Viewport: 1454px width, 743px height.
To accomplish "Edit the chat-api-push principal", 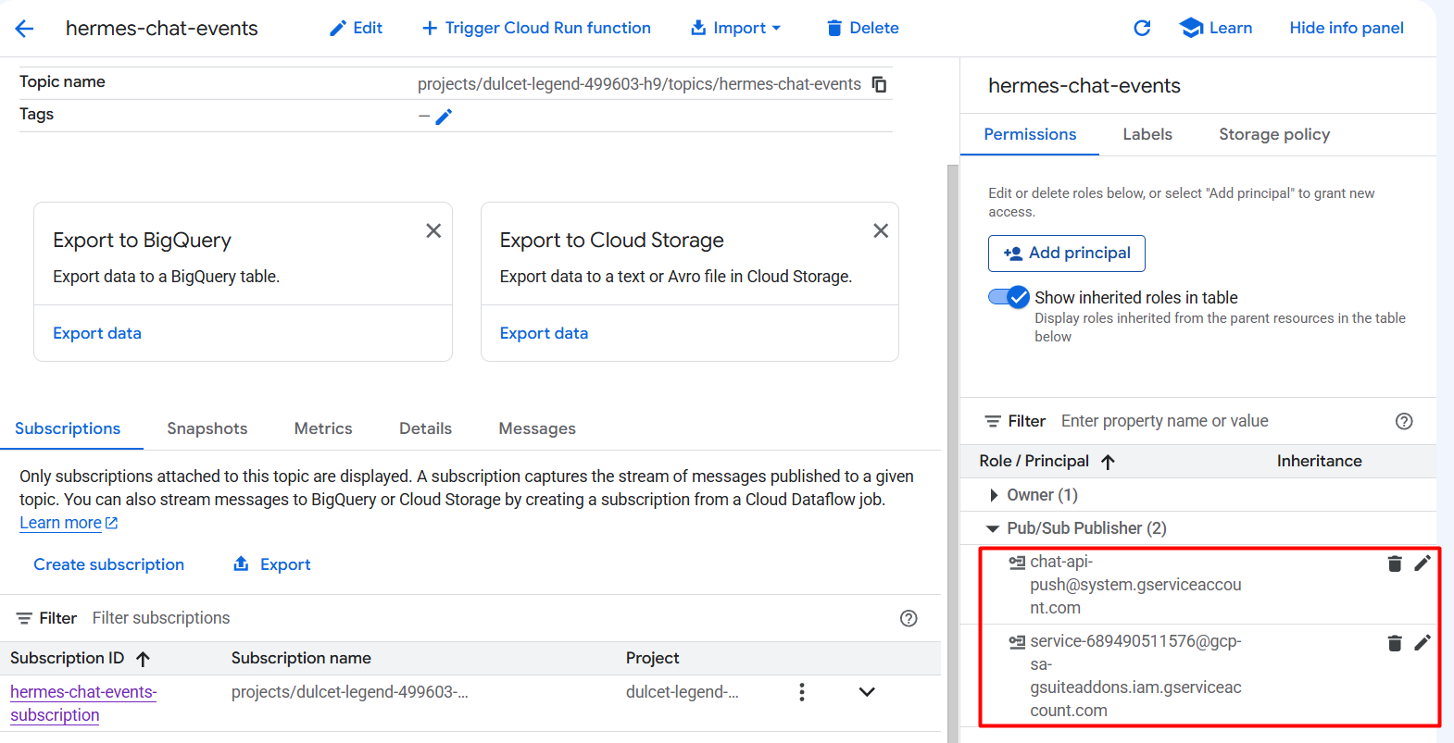I will (1423, 563).
